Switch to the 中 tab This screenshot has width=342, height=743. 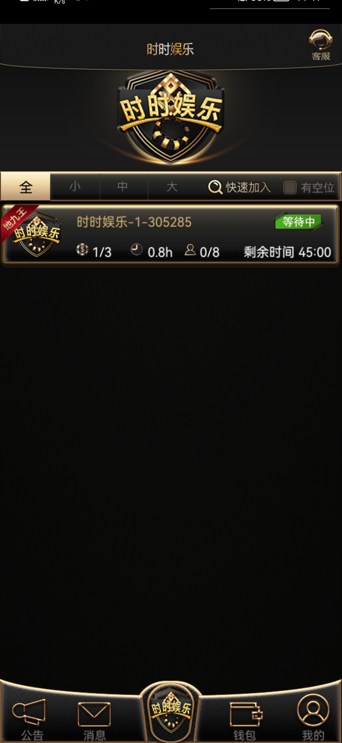point(123,187)
